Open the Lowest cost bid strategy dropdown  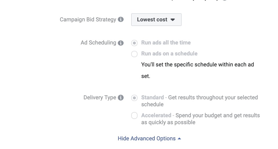click(x=156, y=20)
